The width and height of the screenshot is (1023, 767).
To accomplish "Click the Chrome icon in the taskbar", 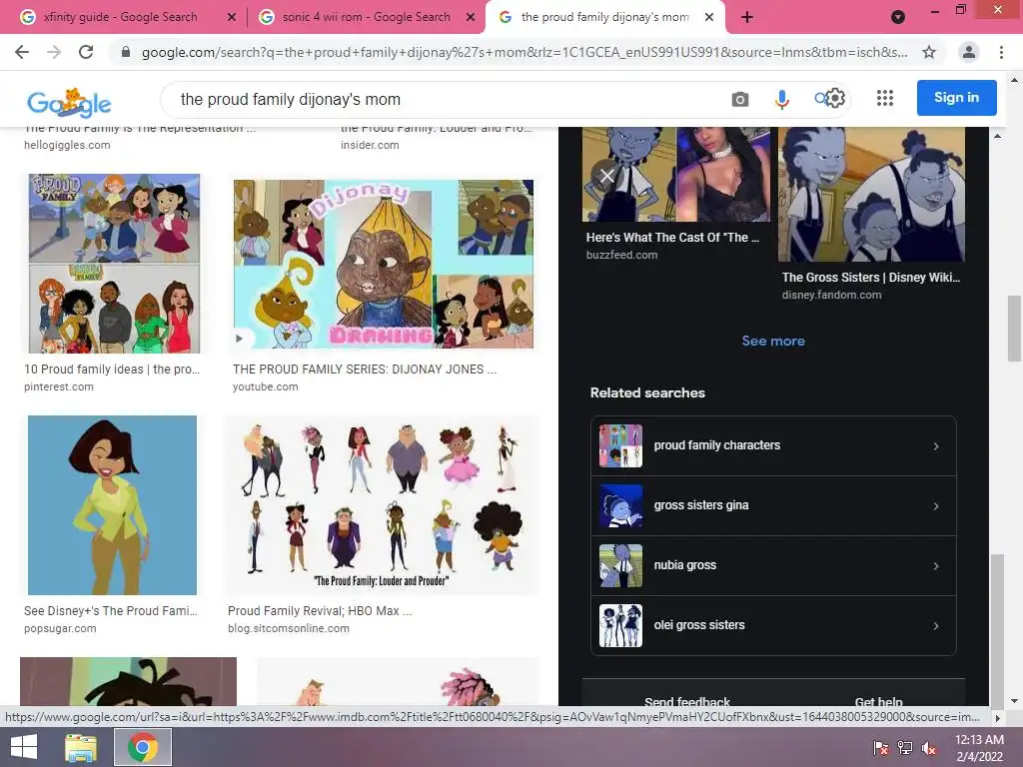I will 143,747.
